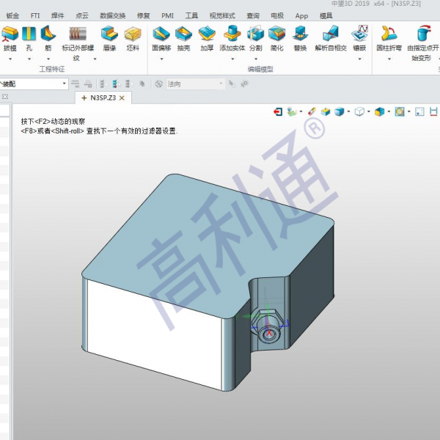Click the + new document tab button
Image resolution: width=440 pixels, height=440 pixels.
coord(84,98)
